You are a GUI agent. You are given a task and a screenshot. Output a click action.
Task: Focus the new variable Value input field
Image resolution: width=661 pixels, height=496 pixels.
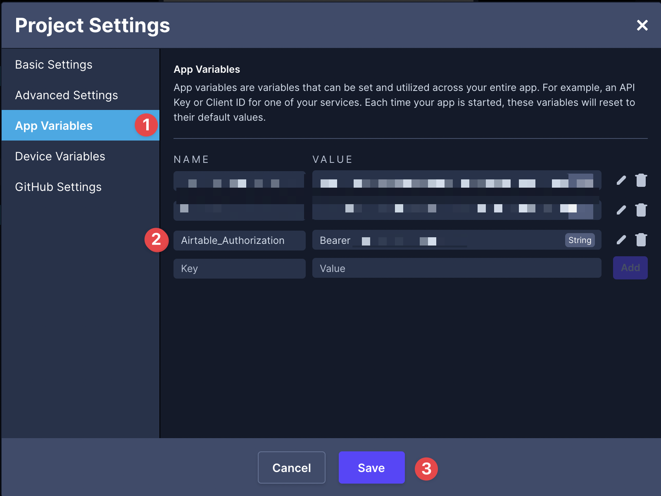457,268
